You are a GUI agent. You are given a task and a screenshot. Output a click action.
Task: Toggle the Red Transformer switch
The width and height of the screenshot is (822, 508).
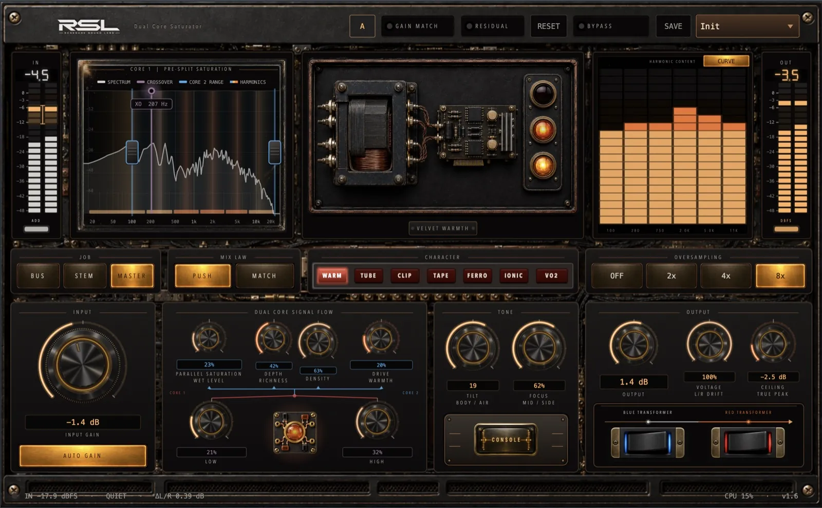point(748,442)
